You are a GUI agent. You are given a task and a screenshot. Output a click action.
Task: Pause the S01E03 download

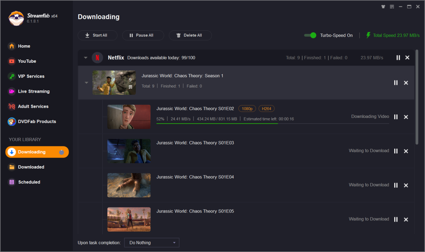(396, 151)
